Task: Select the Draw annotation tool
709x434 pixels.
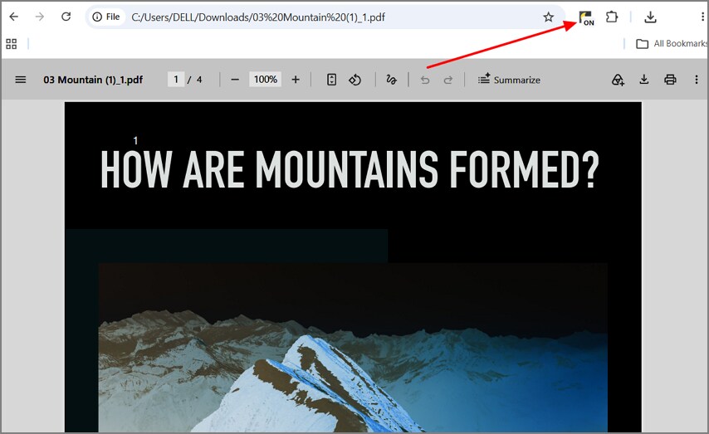Action: [391, 80]
